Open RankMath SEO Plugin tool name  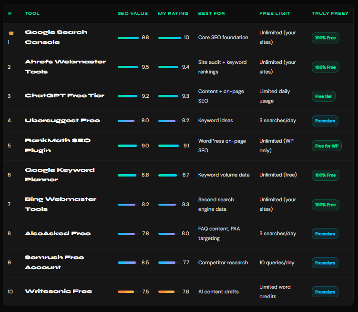58,146
